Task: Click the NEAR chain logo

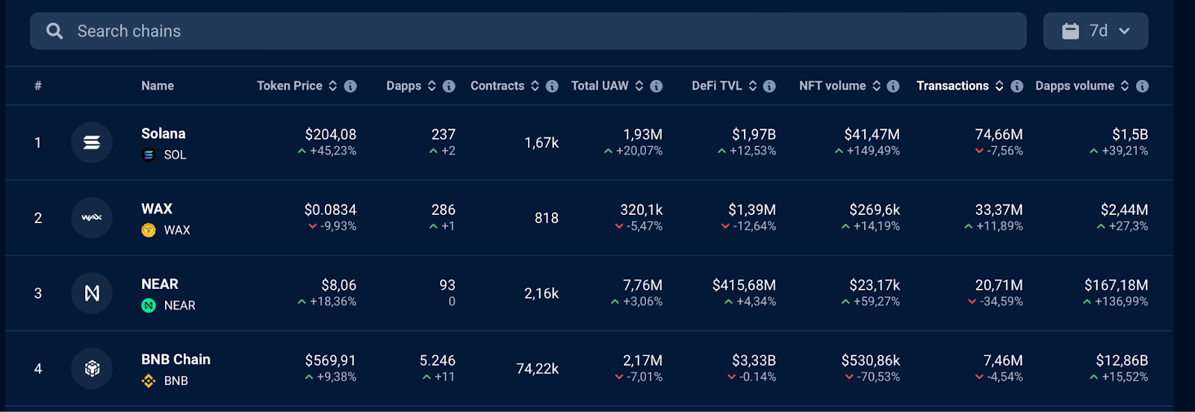Action: (92, 293)
